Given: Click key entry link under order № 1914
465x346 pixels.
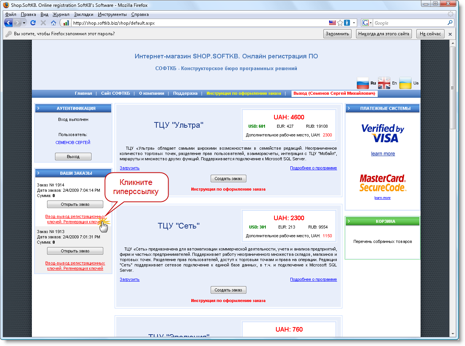Looking at the screenshot, I should point(75,219).
